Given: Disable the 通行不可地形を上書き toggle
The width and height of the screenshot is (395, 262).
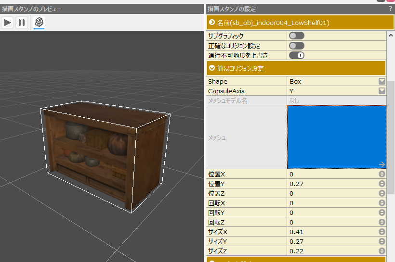Looking at the screenshot, I should pyautogui.click(x=296, y=55).
